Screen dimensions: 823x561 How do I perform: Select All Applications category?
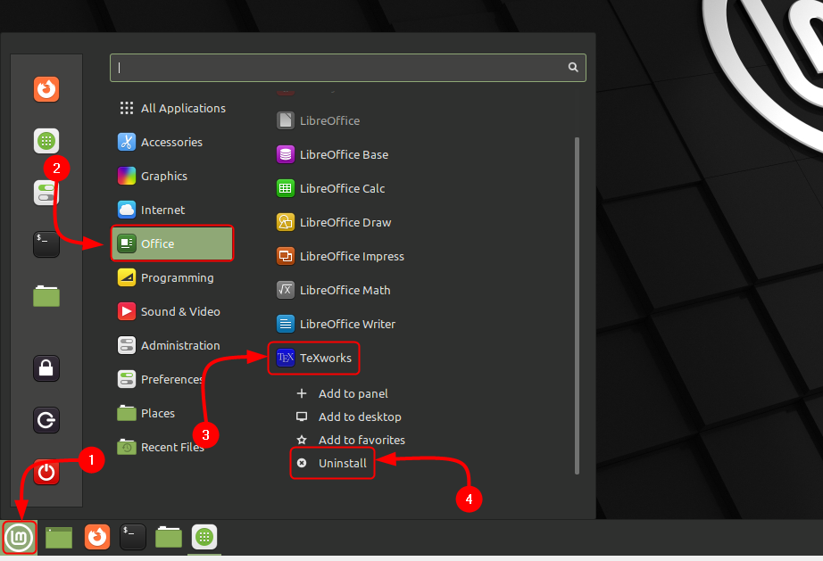172,108
